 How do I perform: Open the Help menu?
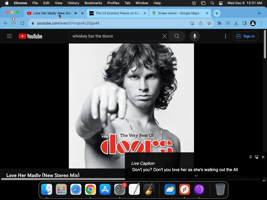click(157, 3)
